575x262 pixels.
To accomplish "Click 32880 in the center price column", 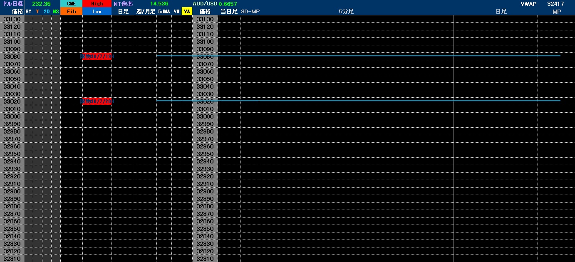I will tap(205, 207).
